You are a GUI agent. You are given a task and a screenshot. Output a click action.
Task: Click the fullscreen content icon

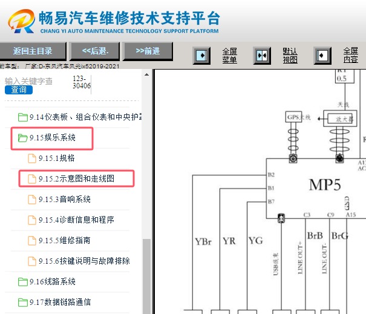point(322,56)
